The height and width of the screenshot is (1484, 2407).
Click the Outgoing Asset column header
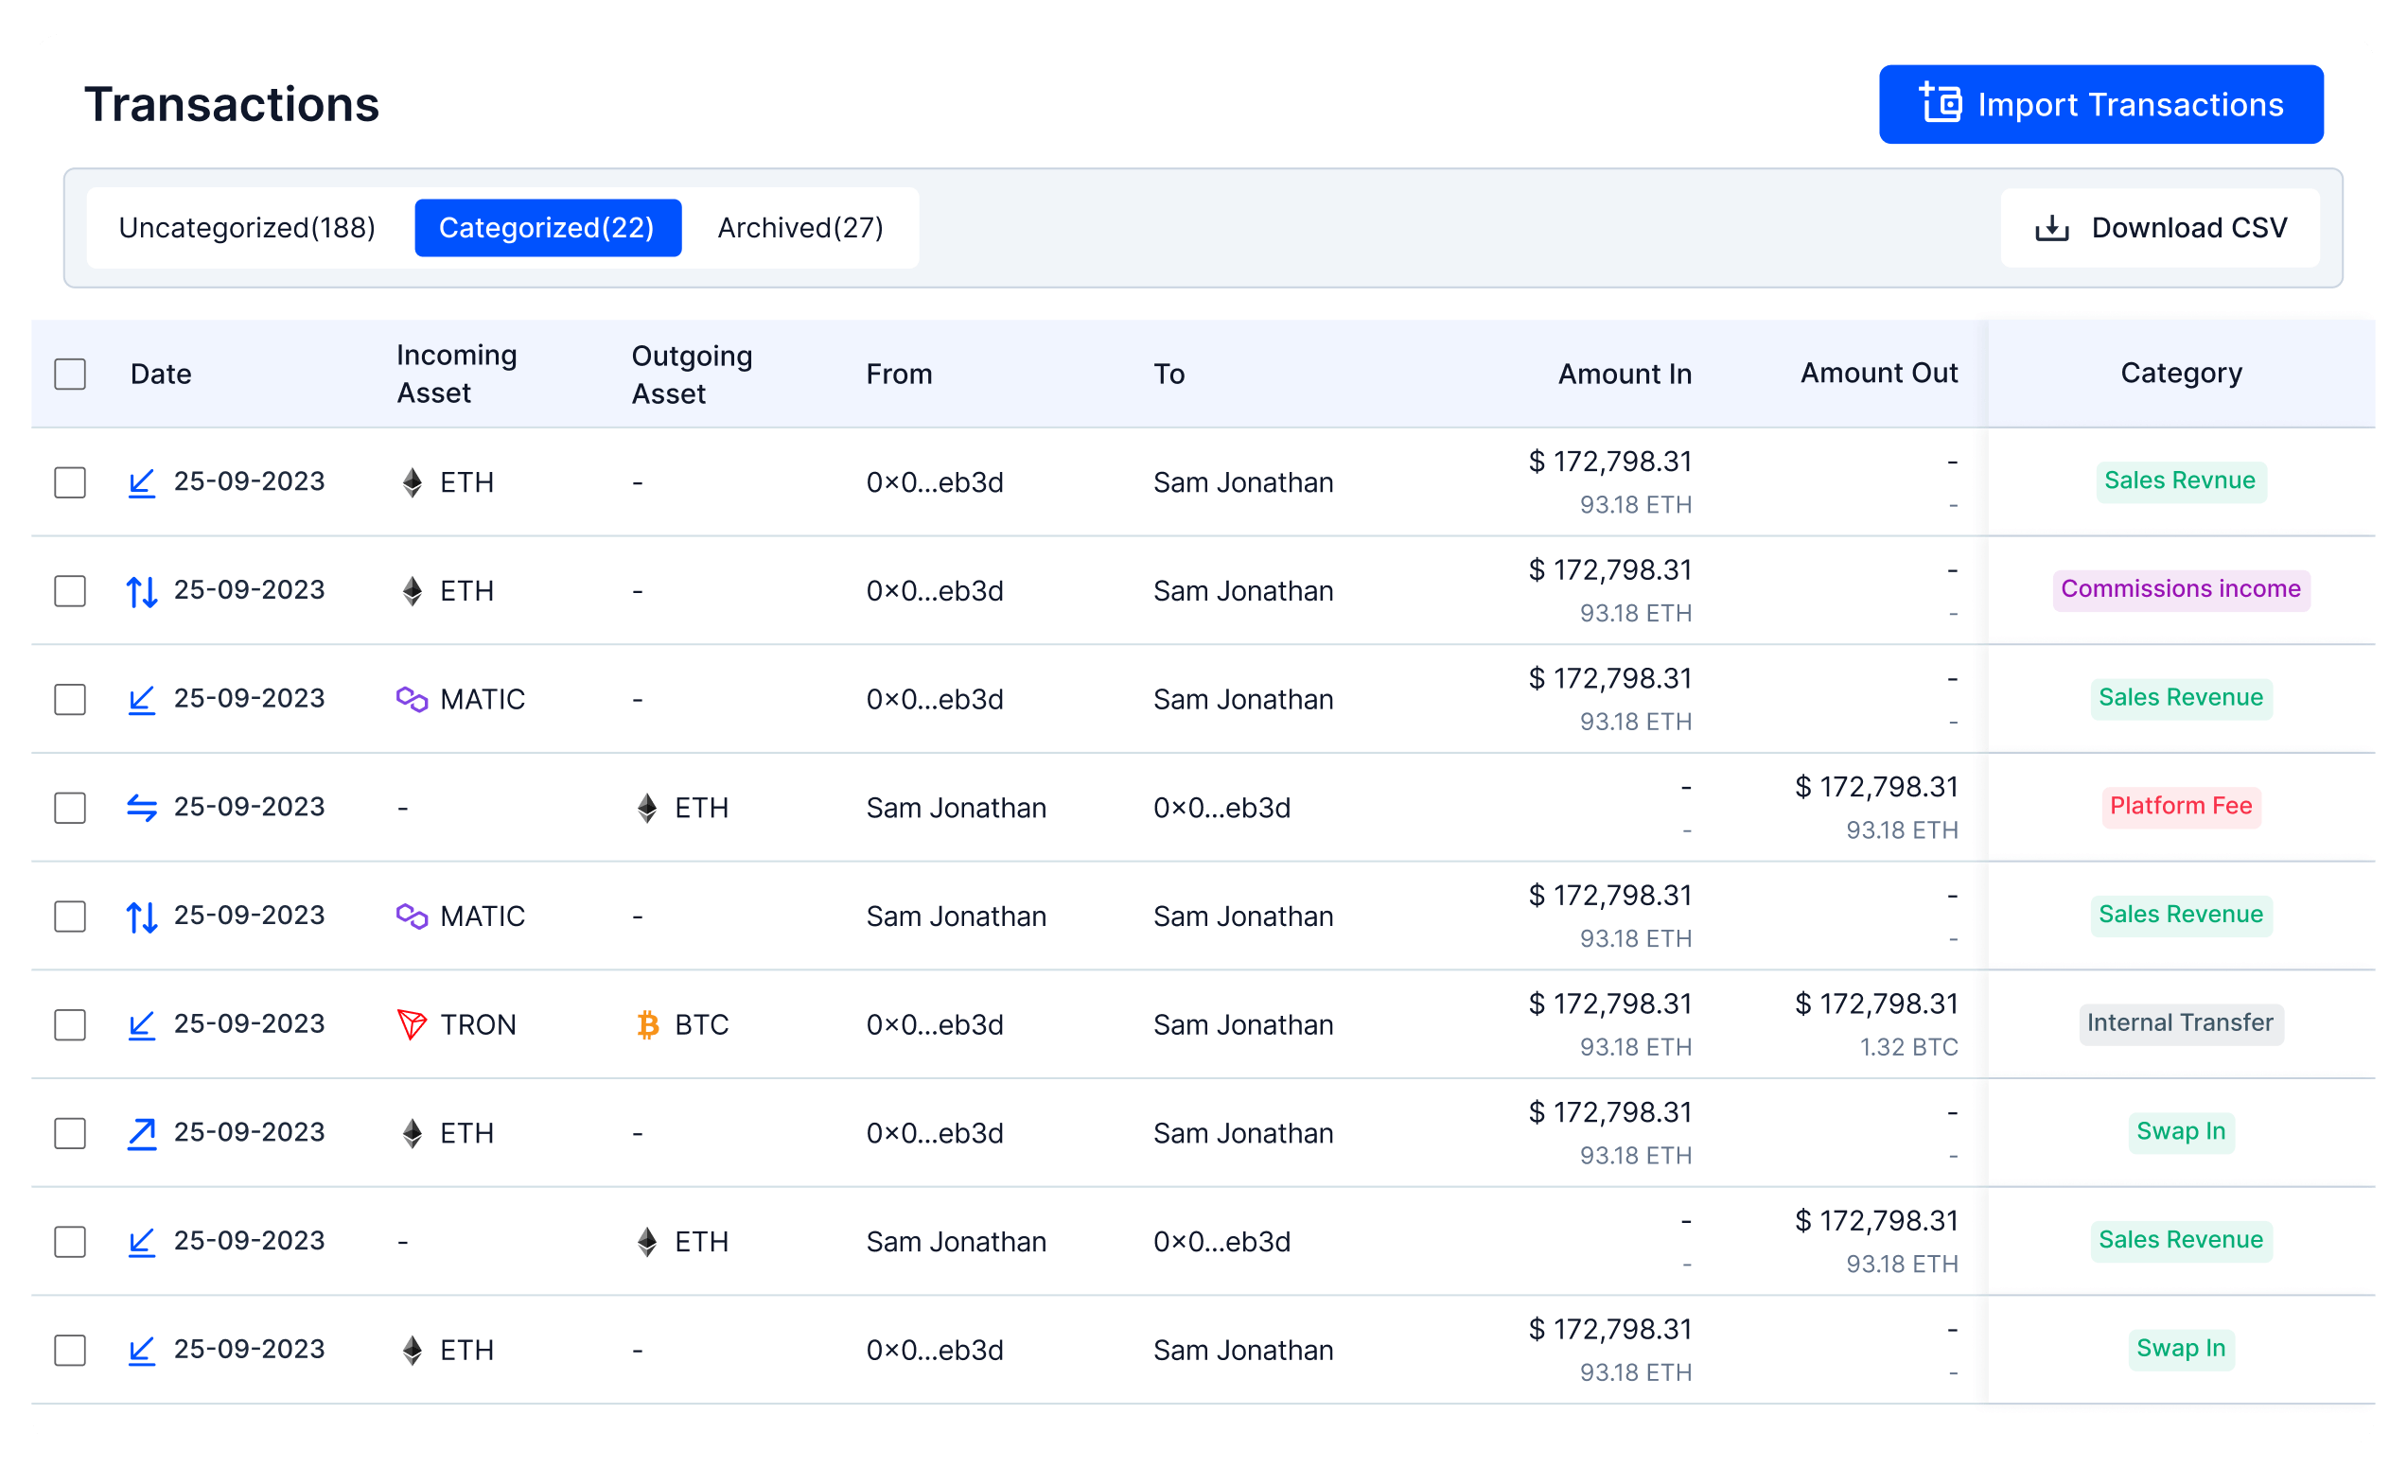(x=692, y=375)
